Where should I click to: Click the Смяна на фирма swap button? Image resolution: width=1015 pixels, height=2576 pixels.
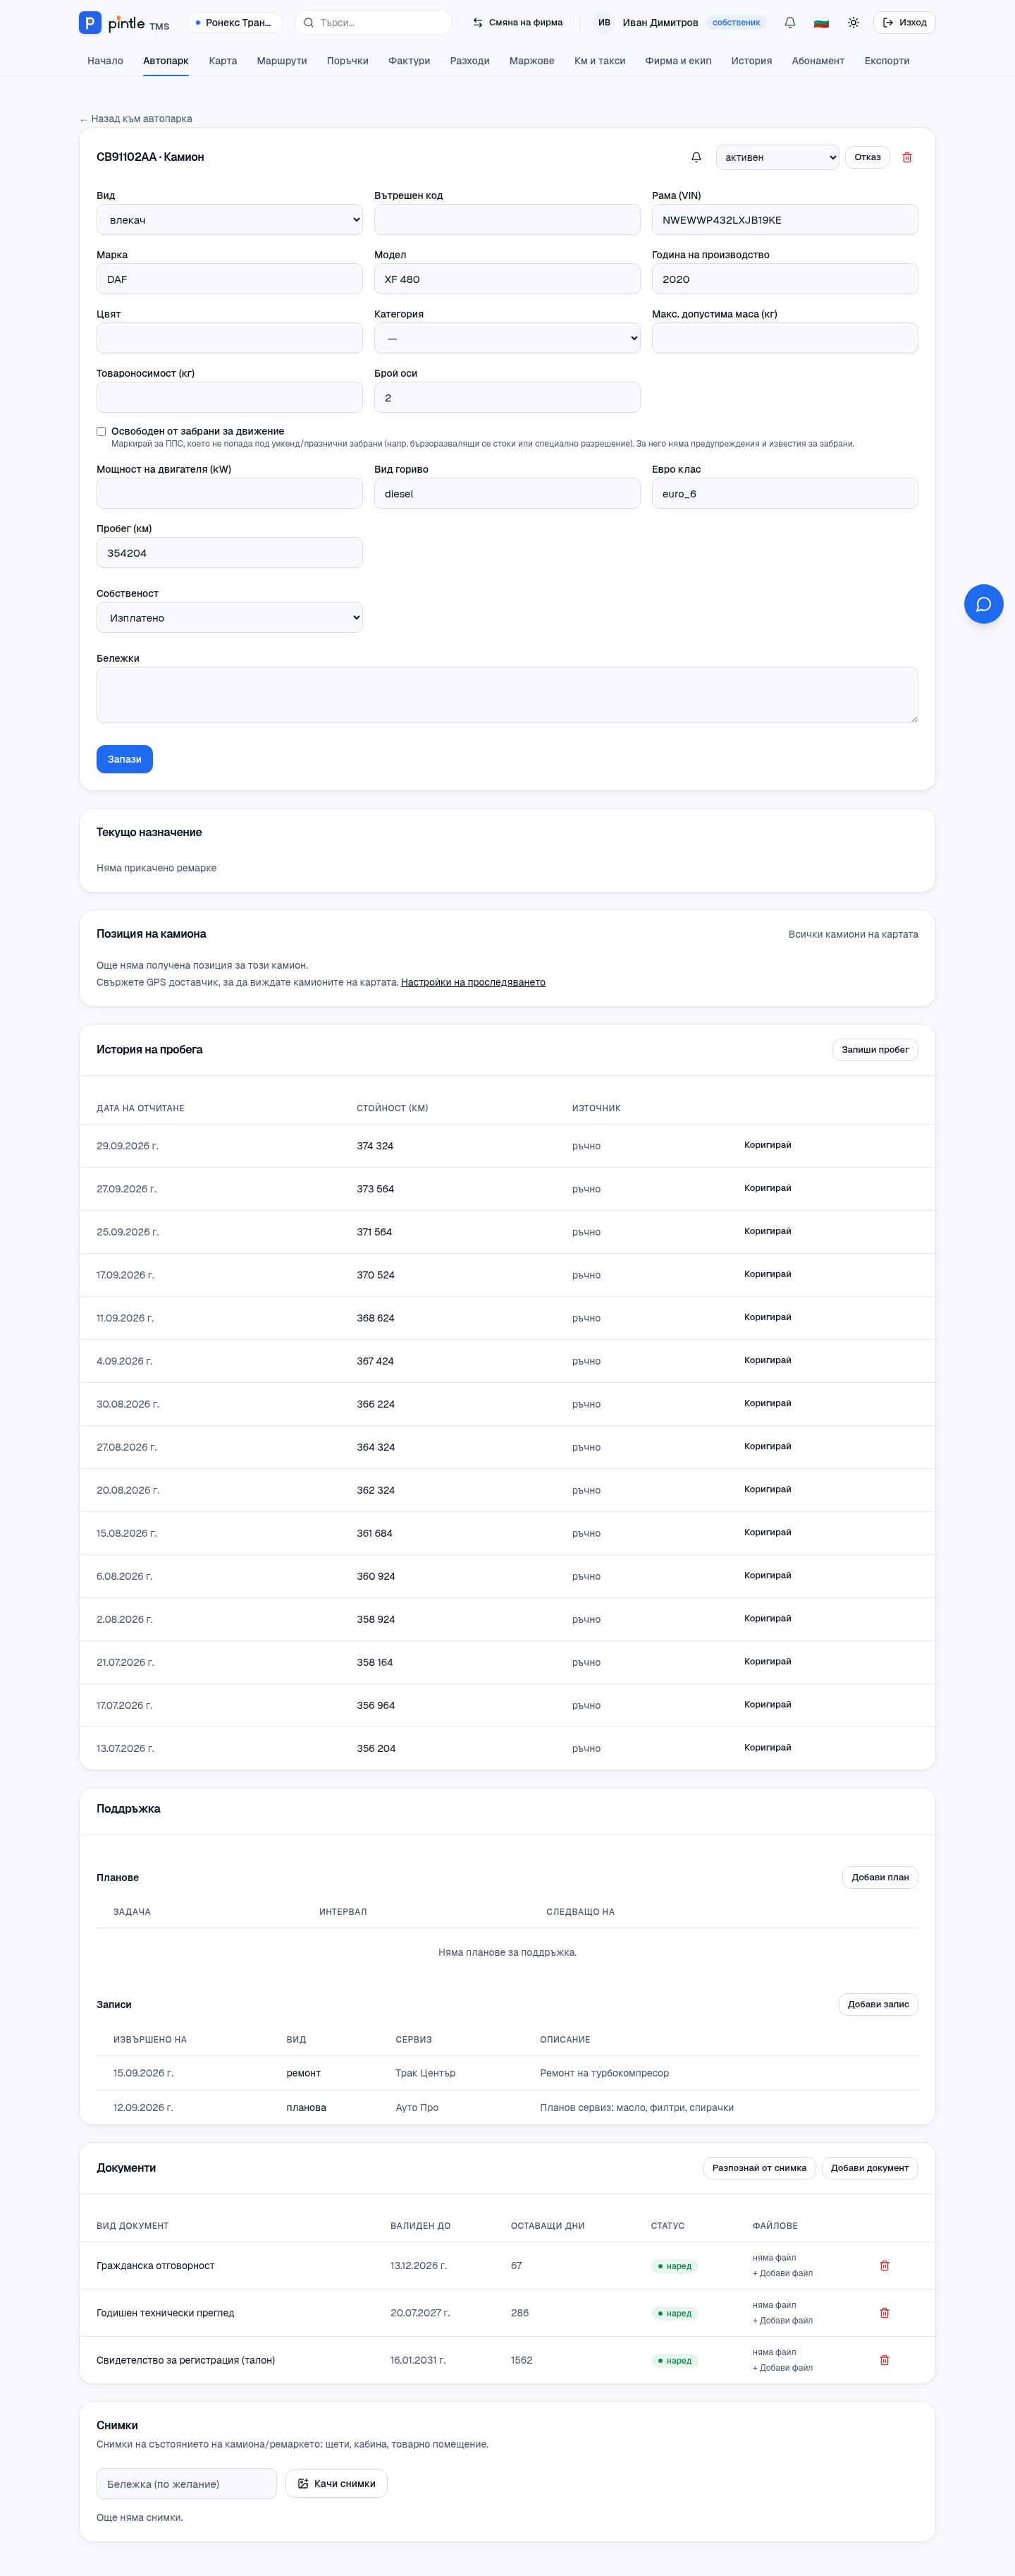(x=517, y=22)
